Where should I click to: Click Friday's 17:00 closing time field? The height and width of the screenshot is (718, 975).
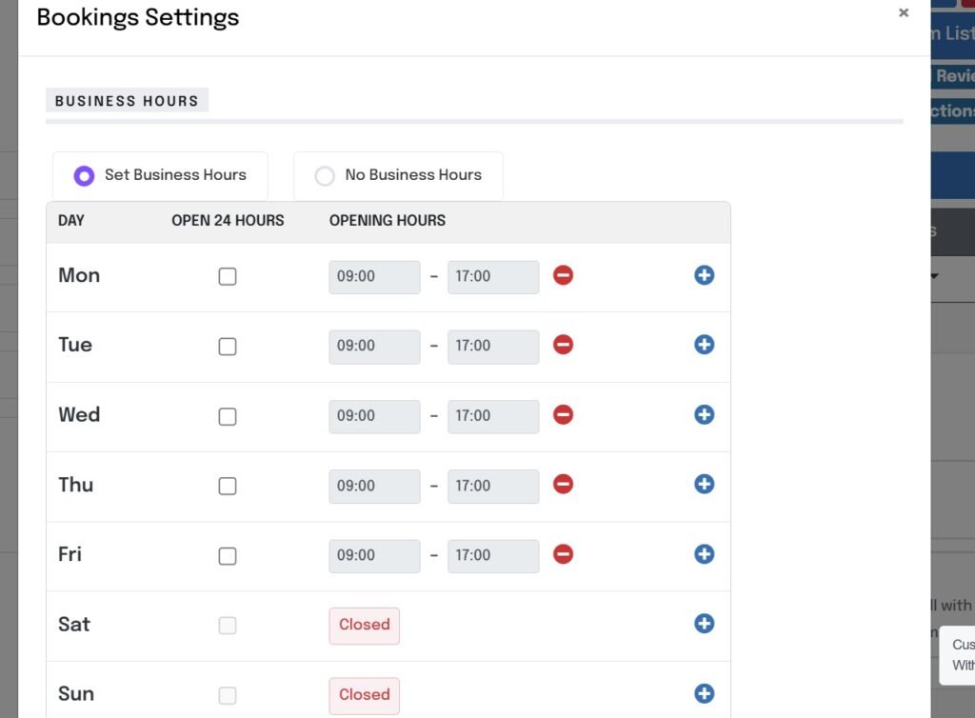(492, 556)
